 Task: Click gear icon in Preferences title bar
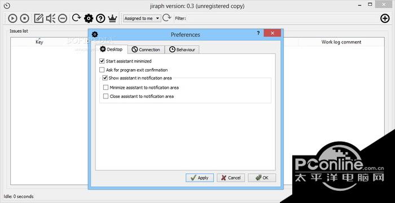point(95,34)
